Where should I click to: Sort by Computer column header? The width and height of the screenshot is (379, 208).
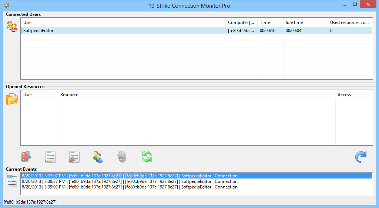pos(242,22)
